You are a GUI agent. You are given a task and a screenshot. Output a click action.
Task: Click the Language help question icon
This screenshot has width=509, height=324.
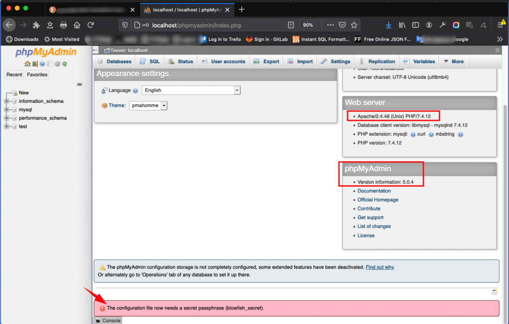(135, 90)
